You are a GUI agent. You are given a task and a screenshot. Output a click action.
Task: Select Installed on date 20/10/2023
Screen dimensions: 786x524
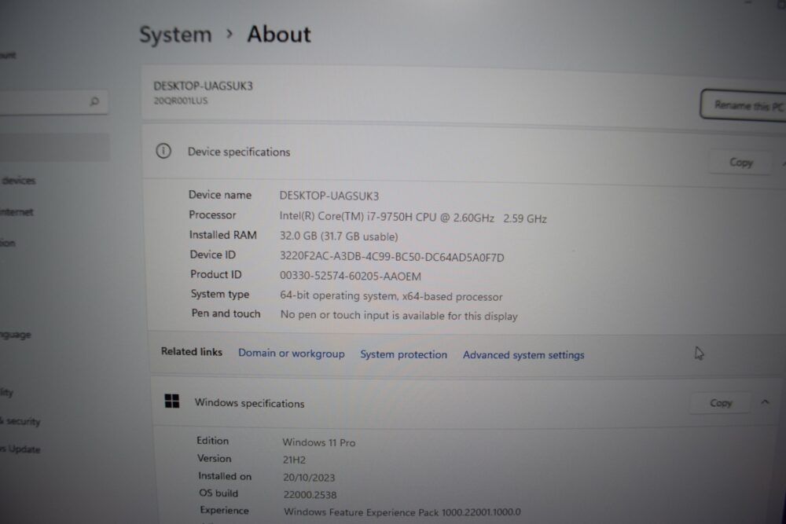309,478
